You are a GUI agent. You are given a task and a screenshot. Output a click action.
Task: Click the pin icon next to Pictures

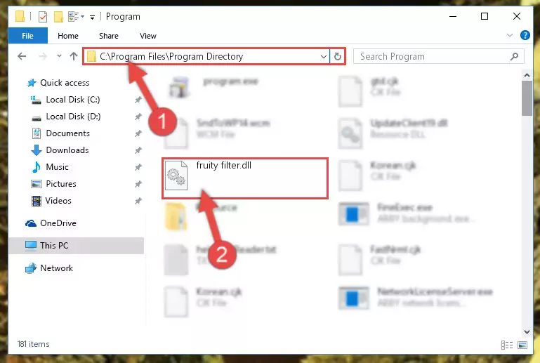click(138, 184)
